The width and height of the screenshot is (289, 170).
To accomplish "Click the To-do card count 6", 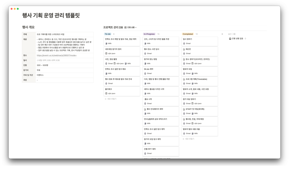I will tap(114, 34).
